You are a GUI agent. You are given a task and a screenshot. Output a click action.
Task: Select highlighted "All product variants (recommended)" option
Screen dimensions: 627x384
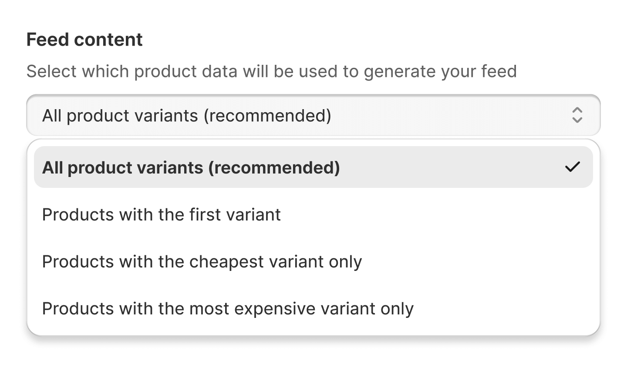(191, 167)
